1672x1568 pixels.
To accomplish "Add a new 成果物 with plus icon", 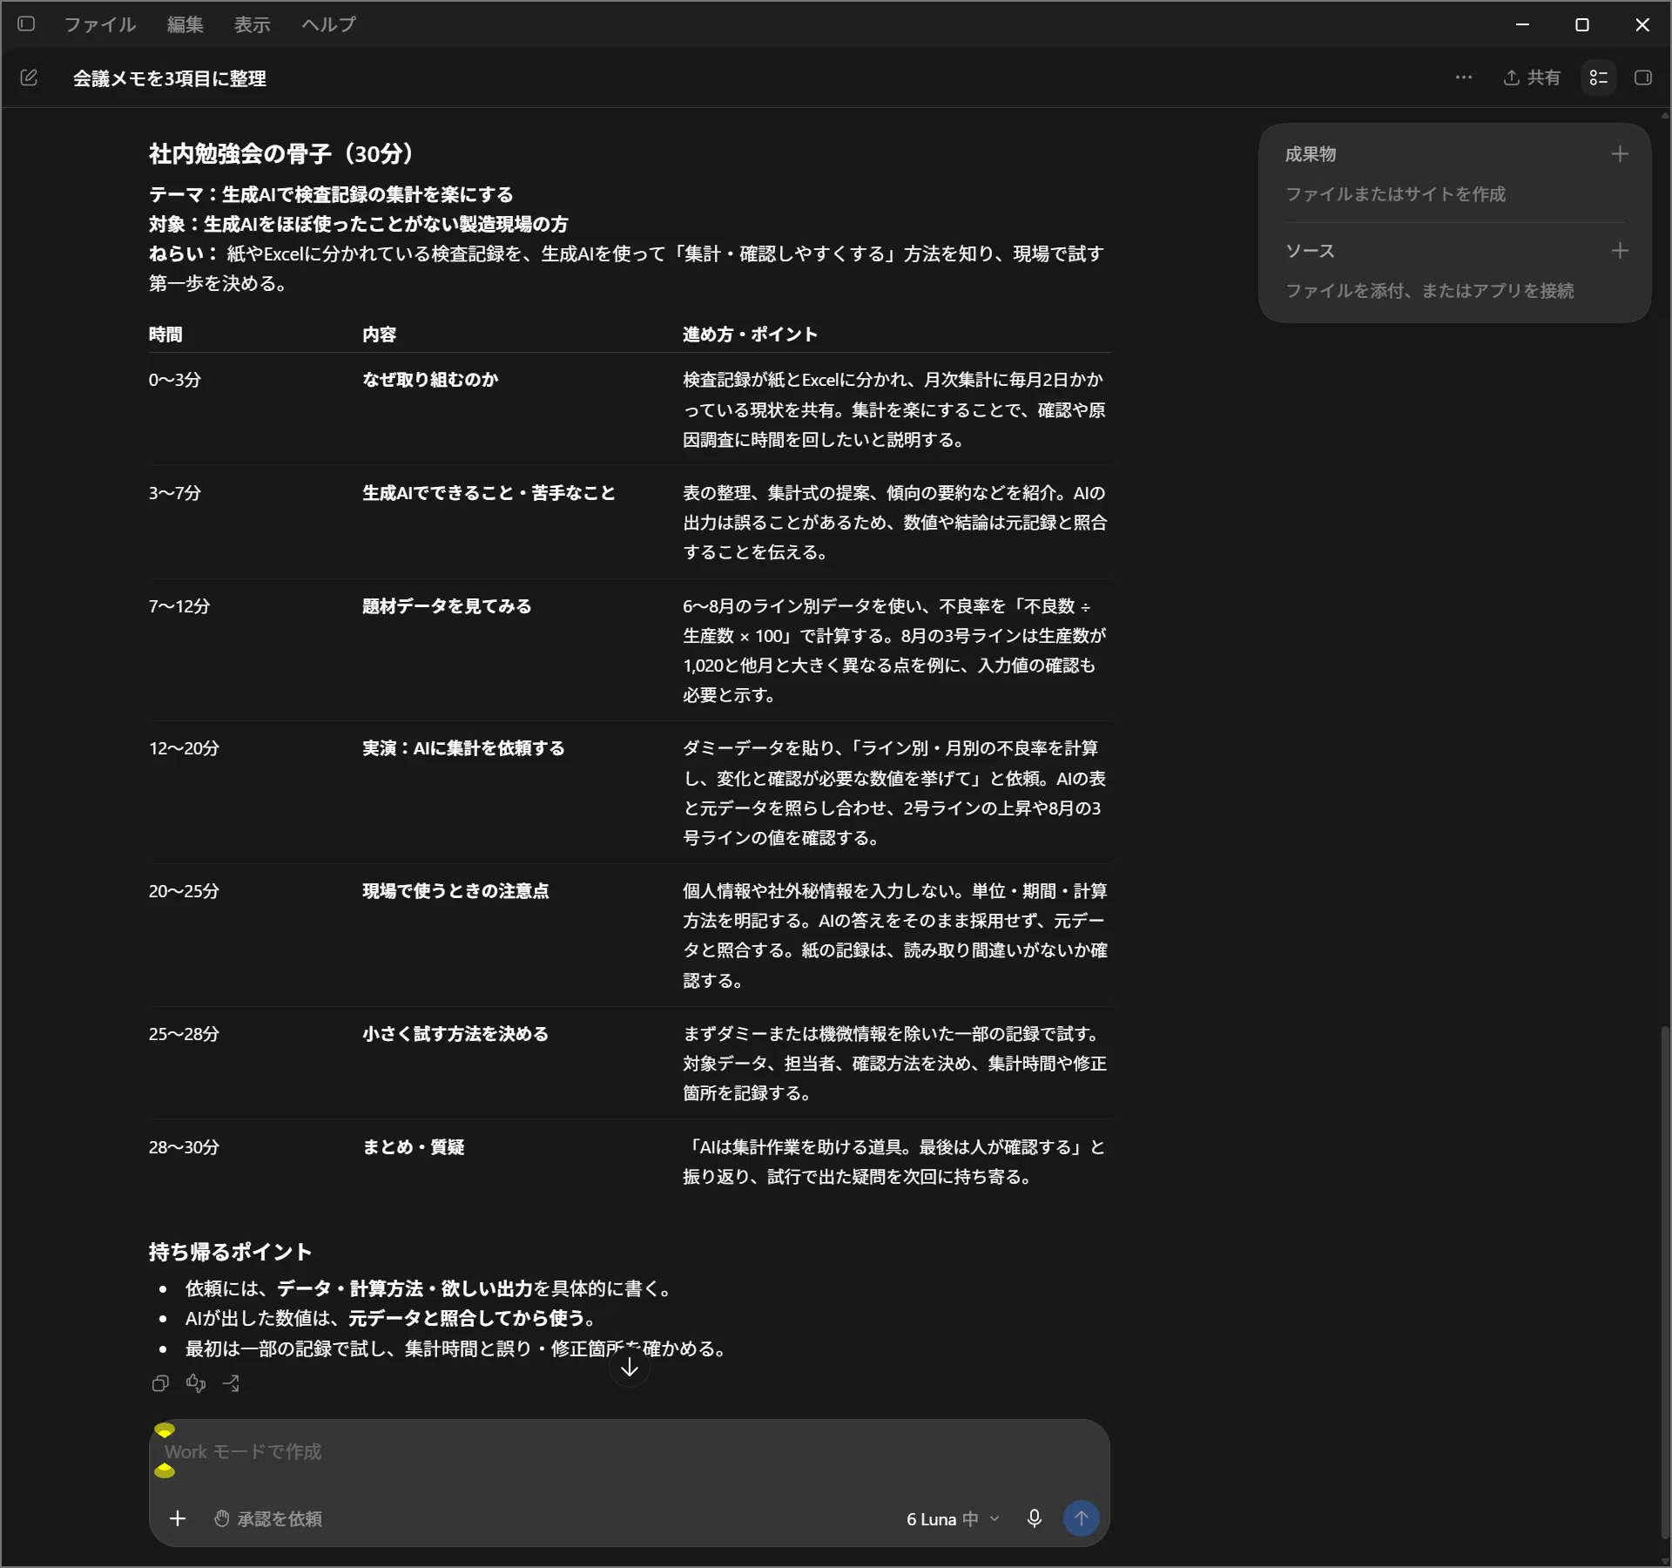I will tap(1620, 154).
